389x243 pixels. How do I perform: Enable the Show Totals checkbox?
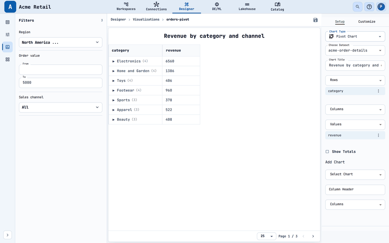(327, 151)
